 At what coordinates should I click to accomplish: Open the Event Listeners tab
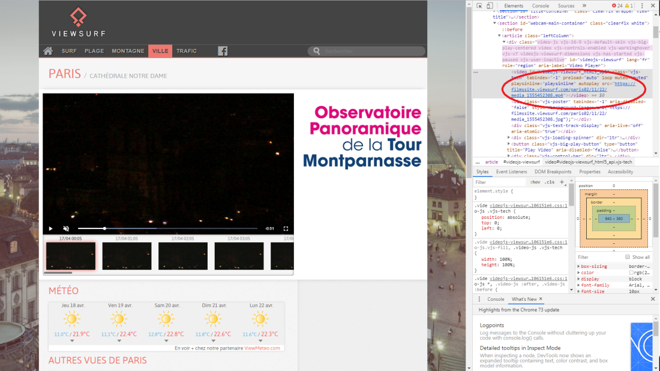(511, 171)
